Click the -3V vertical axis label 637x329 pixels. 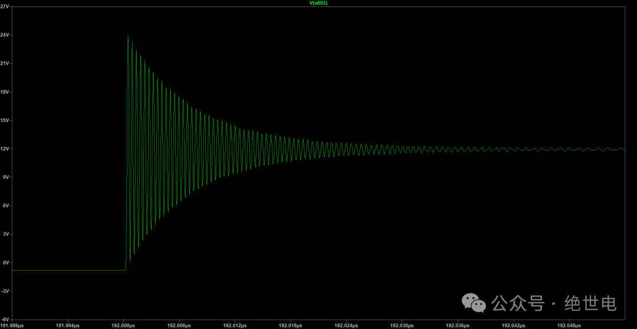pos(5,291)
